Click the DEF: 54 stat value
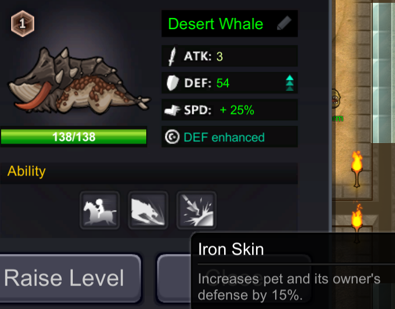395x309 pixels. pyautogui.click(x=222, y=83)
